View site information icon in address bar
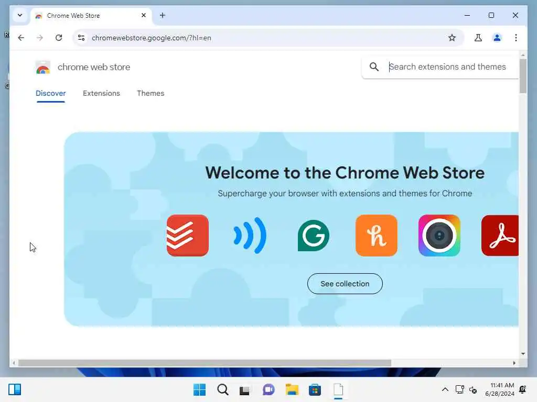Screen dimensions: 537x402 (81, 38)
